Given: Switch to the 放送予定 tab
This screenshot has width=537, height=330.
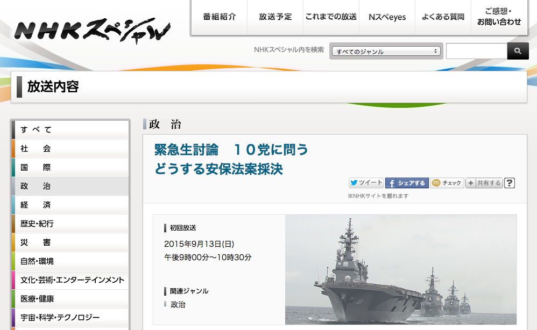Looking at the screenshot, I should click(x=275, y=17).
